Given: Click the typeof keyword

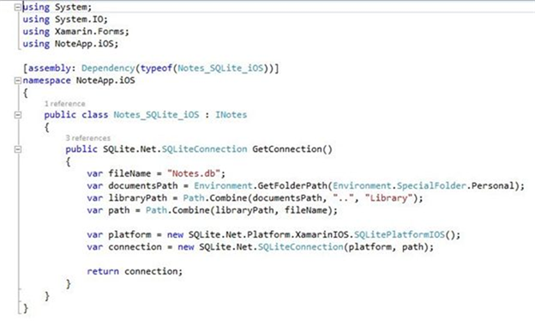Looking at the screenshot, I should tap(156, 69).
